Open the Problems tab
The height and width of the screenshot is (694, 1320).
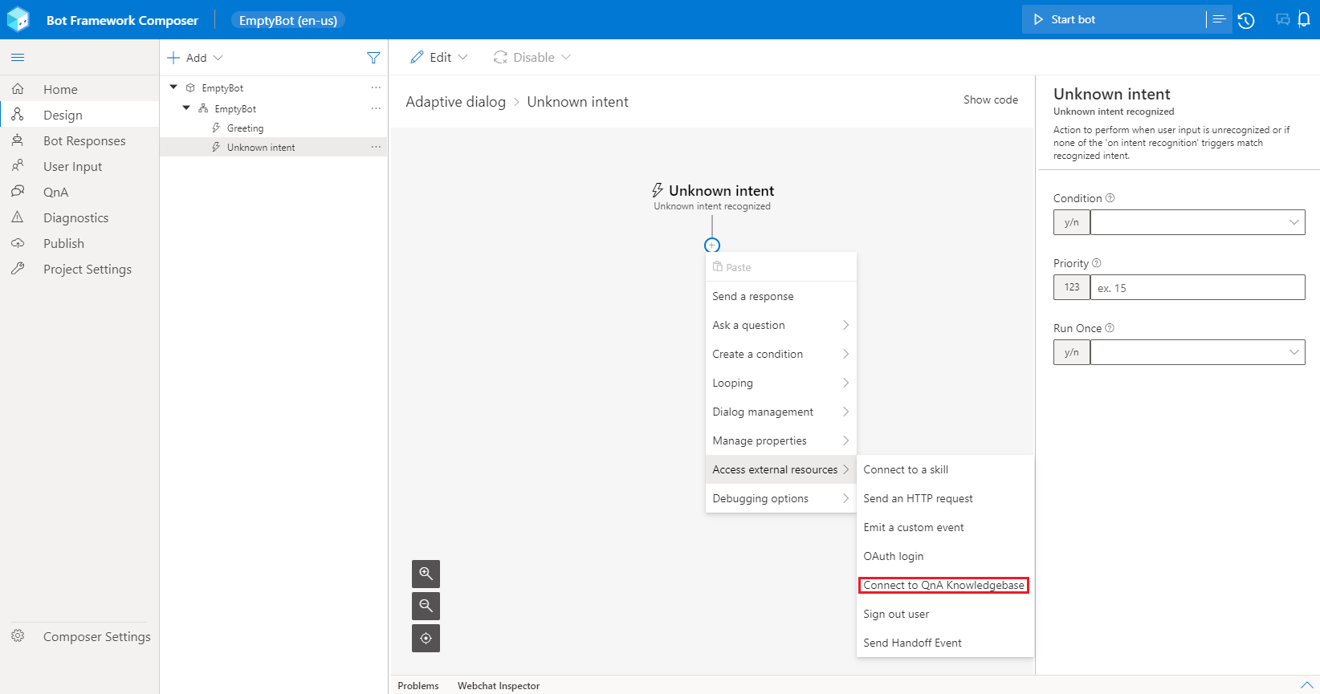click(x=418, y=686)
